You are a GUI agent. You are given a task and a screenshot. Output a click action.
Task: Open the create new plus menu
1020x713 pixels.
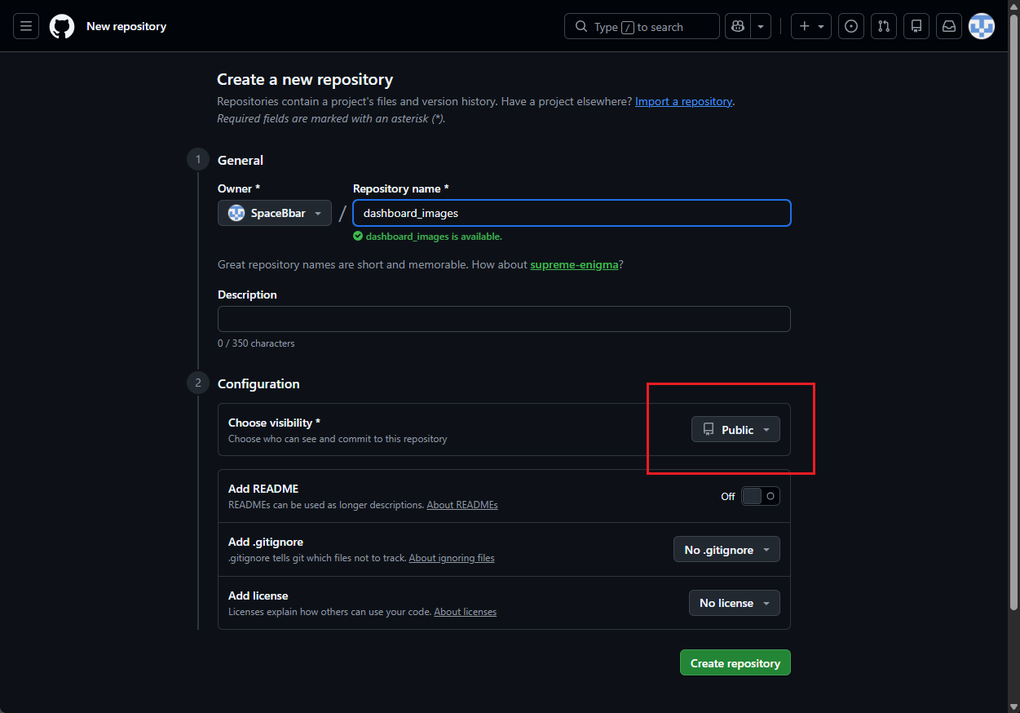(x=811, y=26)
